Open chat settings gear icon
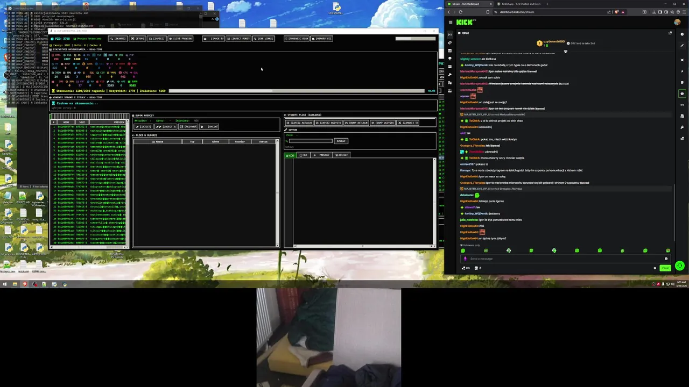The width and height of the screenshot is (689, 387). [x=655, y=268]
